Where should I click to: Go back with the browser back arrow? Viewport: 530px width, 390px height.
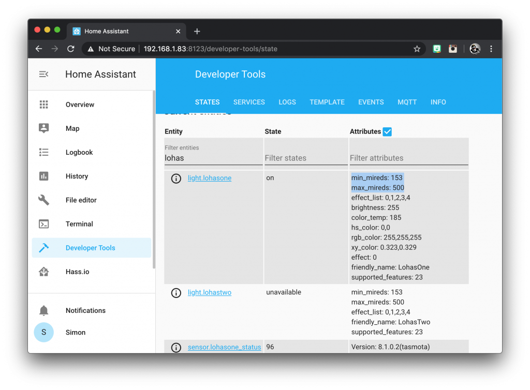(x=39, y=49)
